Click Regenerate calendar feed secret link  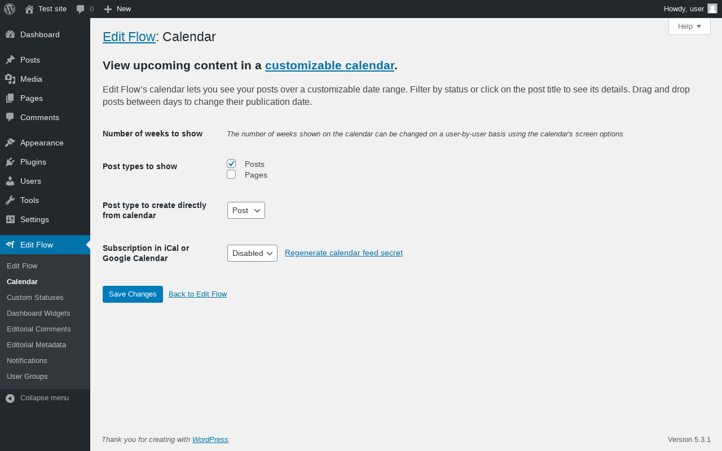pyautogui.click(x=344, y=253)
